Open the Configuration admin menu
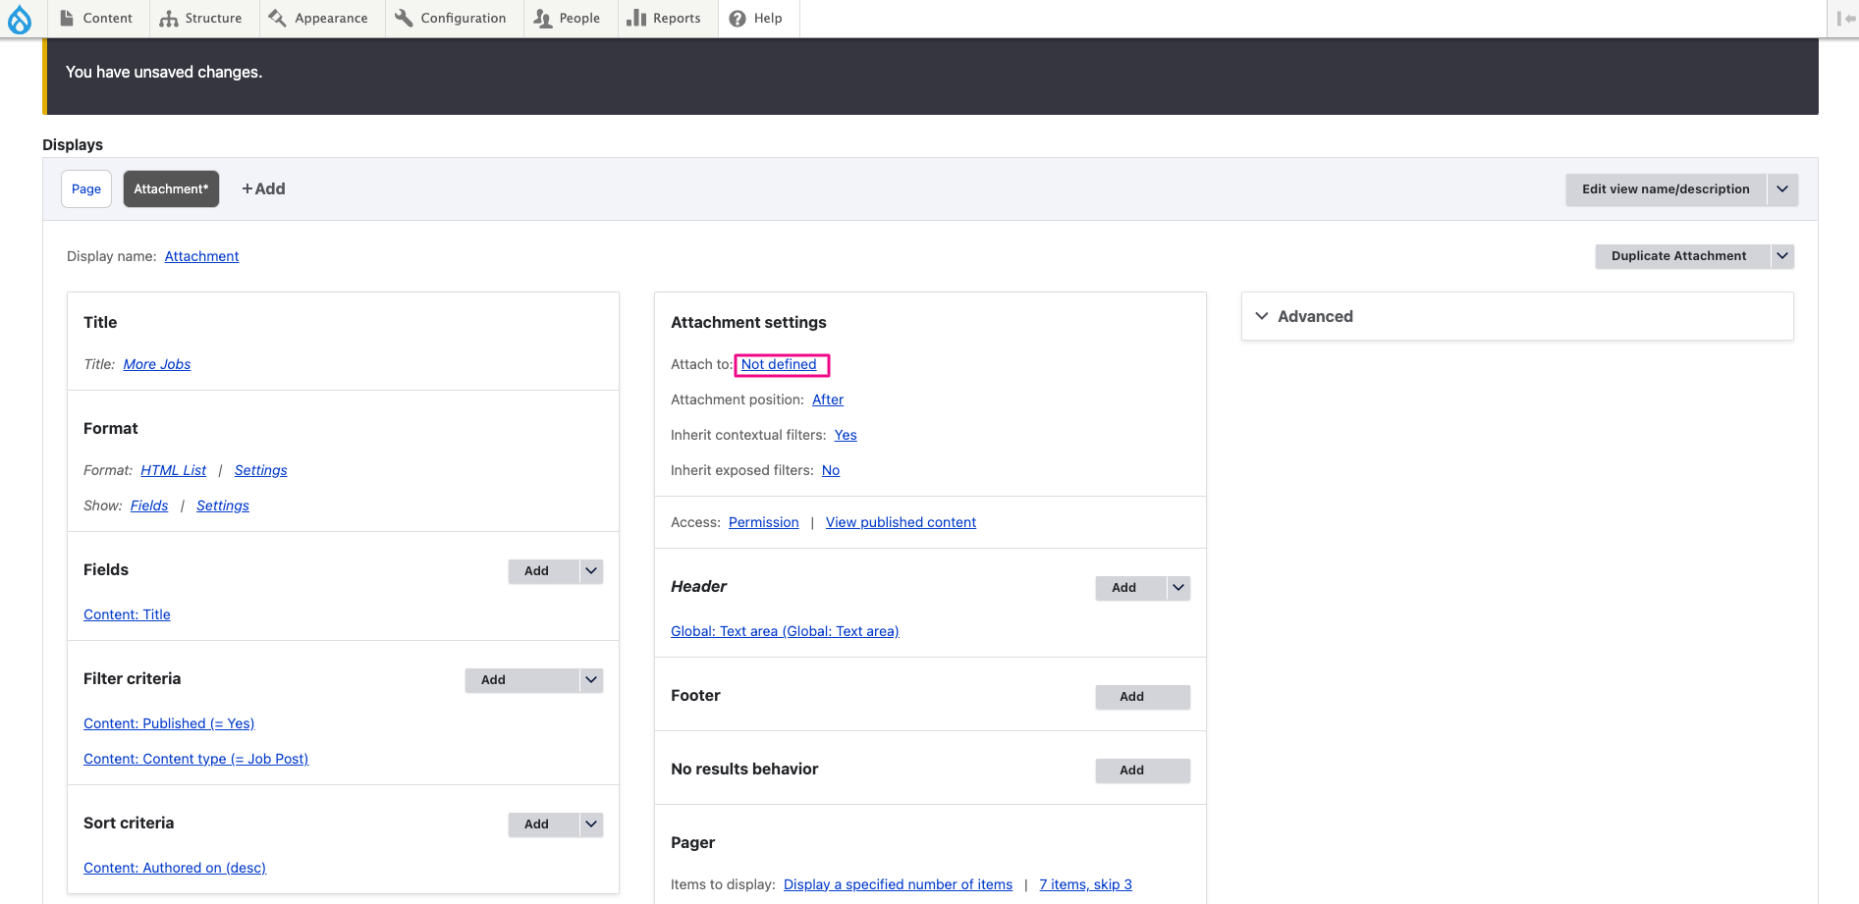Image resolution: width=1859 pixels, height=904 pixels. [x=452, y=19]
